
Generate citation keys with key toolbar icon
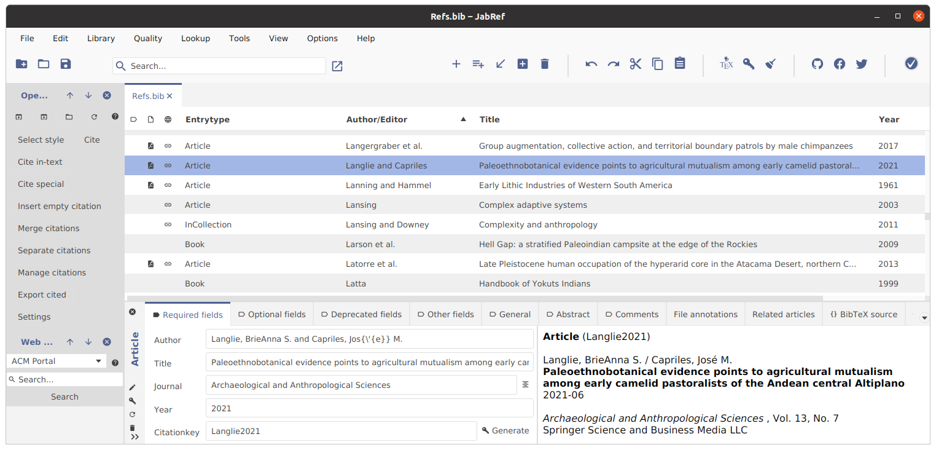pos(749,64)
